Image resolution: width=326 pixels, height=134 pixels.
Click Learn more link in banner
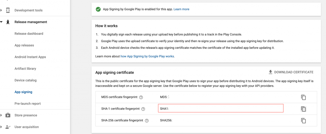(181, 9)
